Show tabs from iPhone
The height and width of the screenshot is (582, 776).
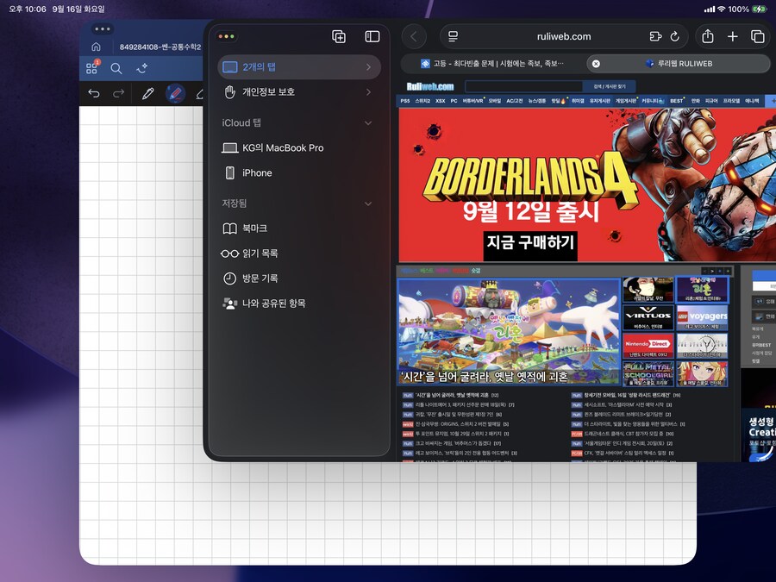[x=298, y=172]
